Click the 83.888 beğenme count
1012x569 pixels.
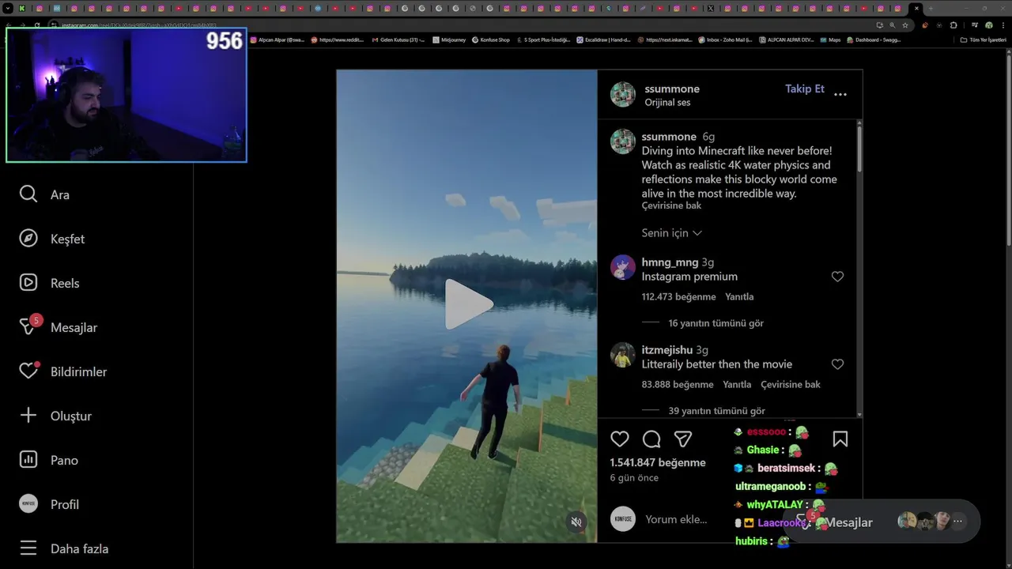pyautogui.click(x=678, y=385)
